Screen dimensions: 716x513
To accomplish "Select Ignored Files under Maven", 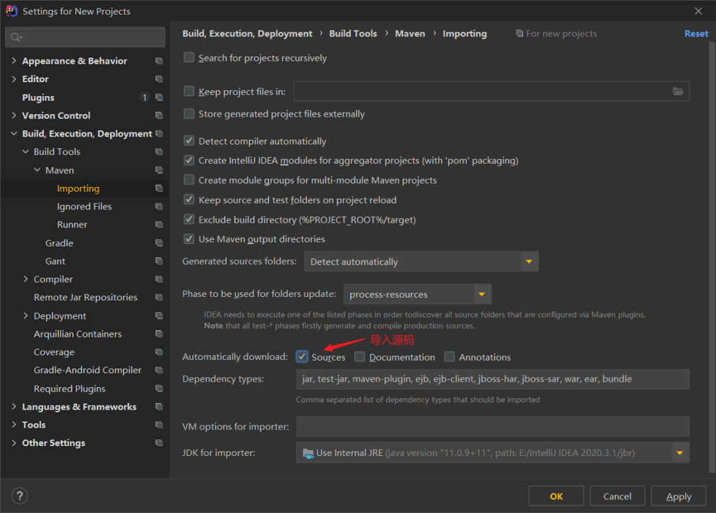I will click(84, 206).
